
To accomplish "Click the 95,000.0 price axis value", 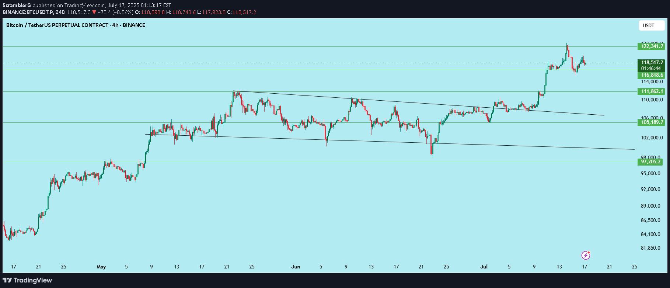I will 651,174.
